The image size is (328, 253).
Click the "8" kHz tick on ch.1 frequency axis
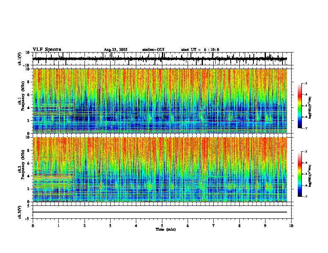[29, 82]
